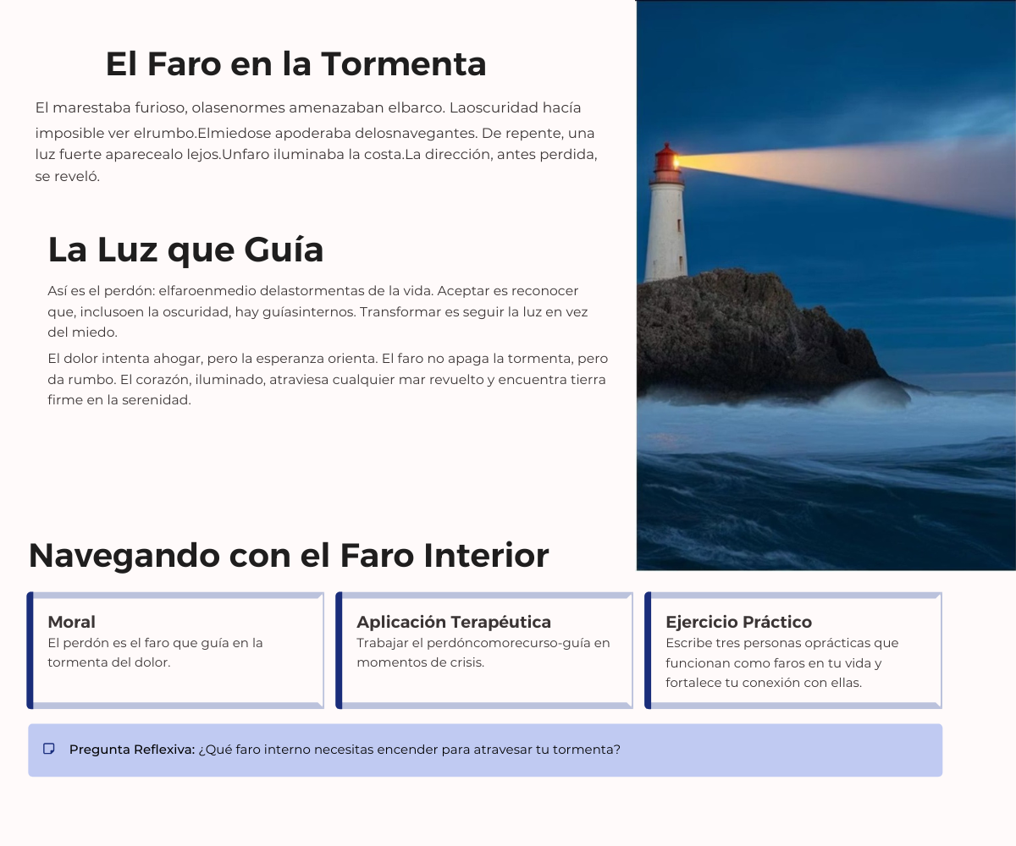Click the heading 'Navegando con el Faro Interior'
The image size is (1016, 846).
pos(289,555)
